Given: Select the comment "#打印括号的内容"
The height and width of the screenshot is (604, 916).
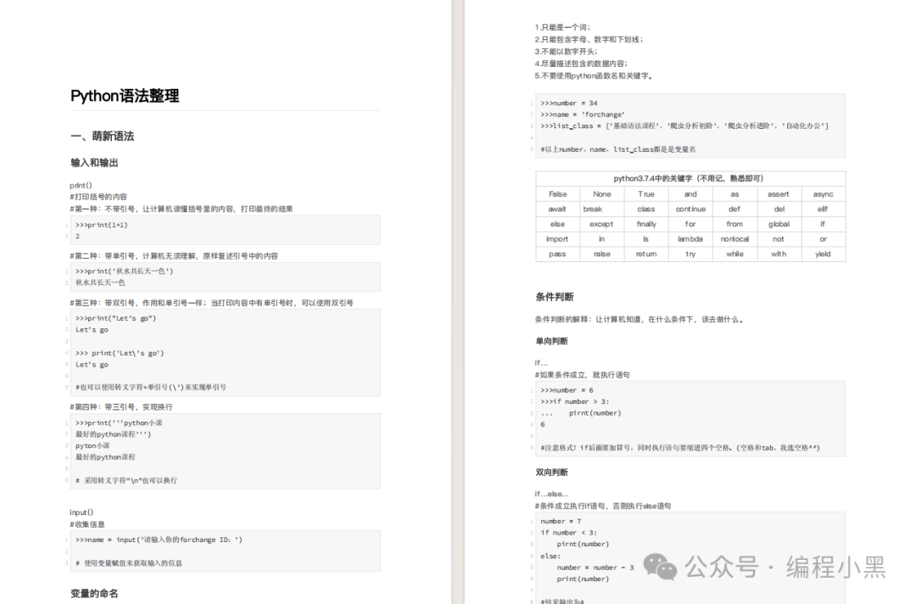Looking at the screenshot, I should (x=98, y=197).
